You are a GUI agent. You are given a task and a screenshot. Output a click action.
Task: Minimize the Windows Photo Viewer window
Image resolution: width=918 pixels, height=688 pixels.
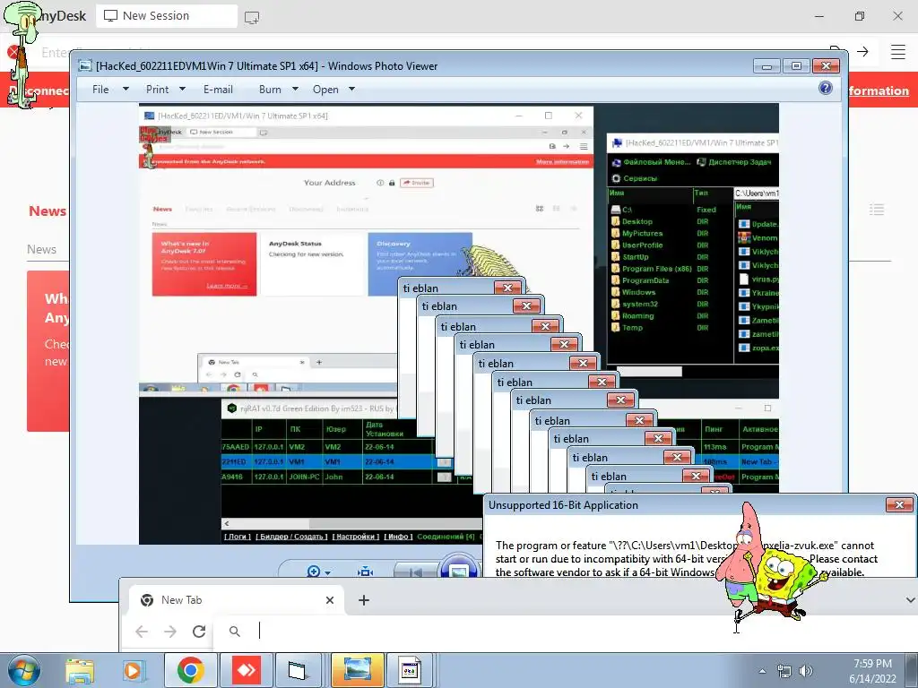766,66
